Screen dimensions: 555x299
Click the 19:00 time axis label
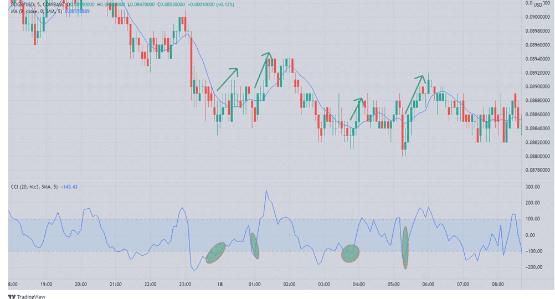point(47,285)
